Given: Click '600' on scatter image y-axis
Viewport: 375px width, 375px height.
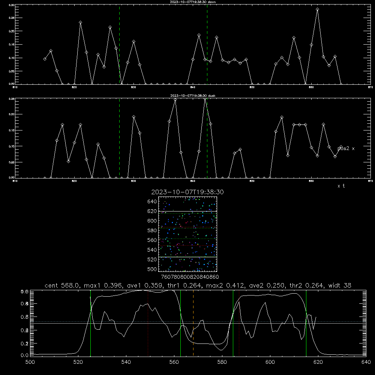Looking at the screenshot, I should (152, 221).
